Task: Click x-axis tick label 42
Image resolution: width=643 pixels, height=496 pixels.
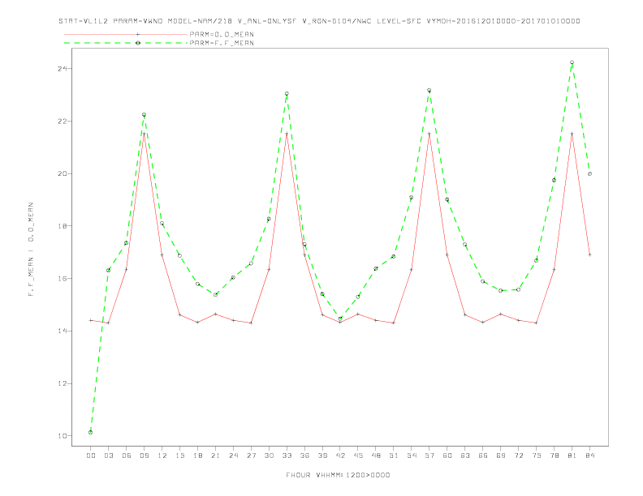Action: (x=340, y=455)
